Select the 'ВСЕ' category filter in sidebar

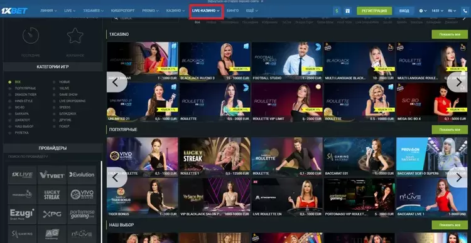click(x=18, y=82)
